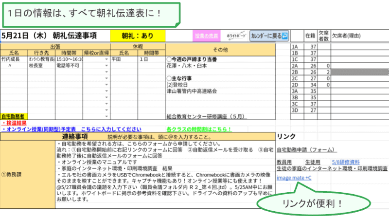Open the image mate +C link
This screenshot has height=219, width=389.
(x=294, y=178)
